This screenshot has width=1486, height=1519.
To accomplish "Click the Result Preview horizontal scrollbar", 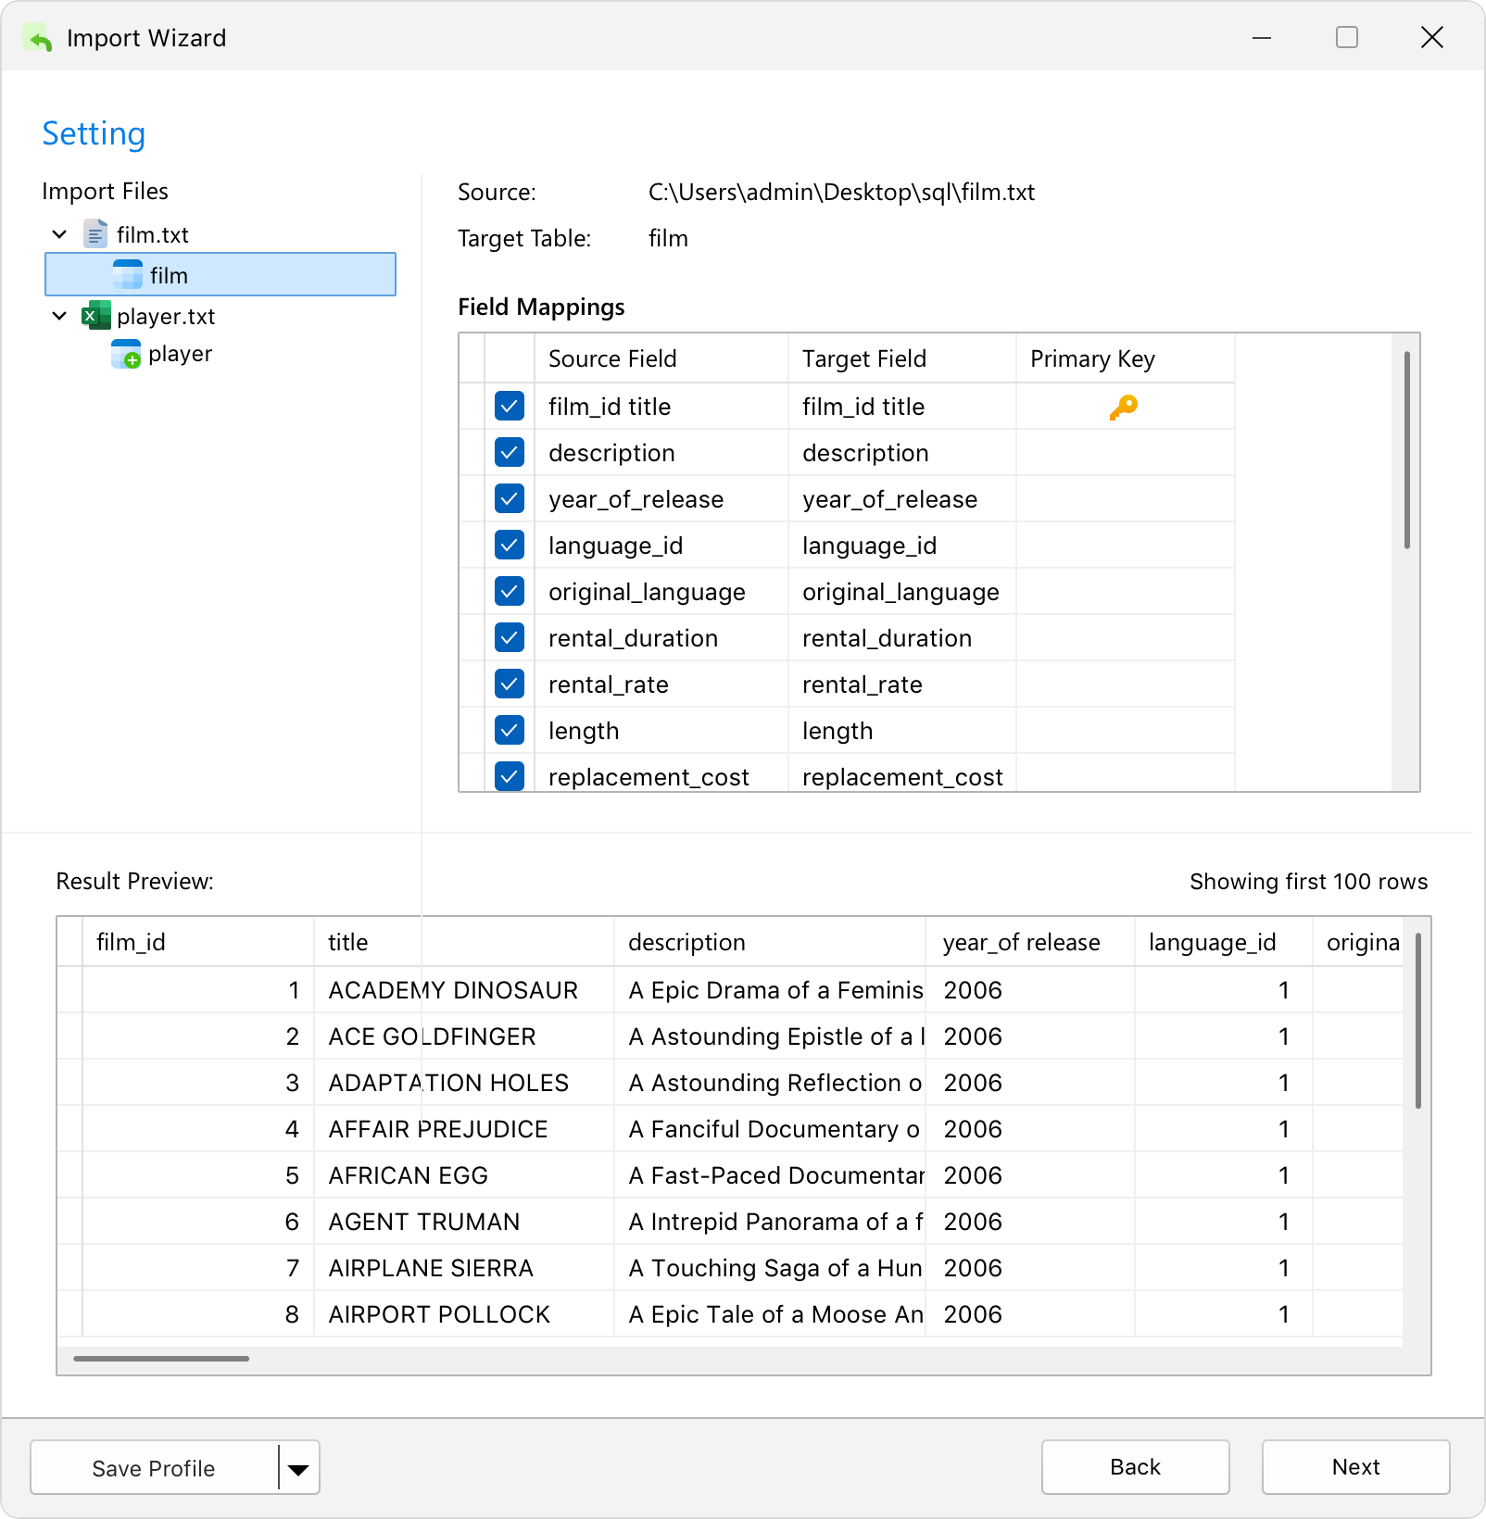I will click(x=161, y=1359).
